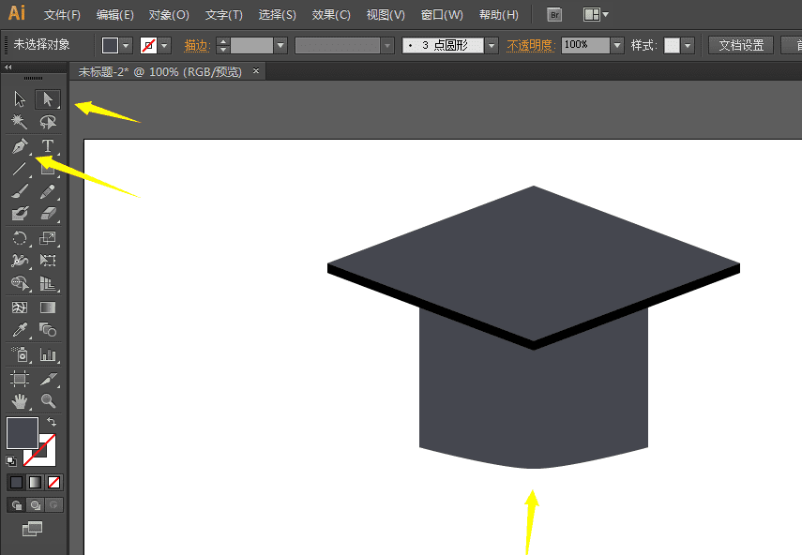Open the 效果(C) menu
Image resolution: width=802 pixels, height=555 pixels.
pos(330,15)
